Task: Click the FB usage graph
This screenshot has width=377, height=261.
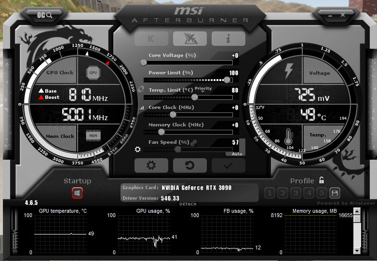Action: pyautogui.click(x=227, y=235)
